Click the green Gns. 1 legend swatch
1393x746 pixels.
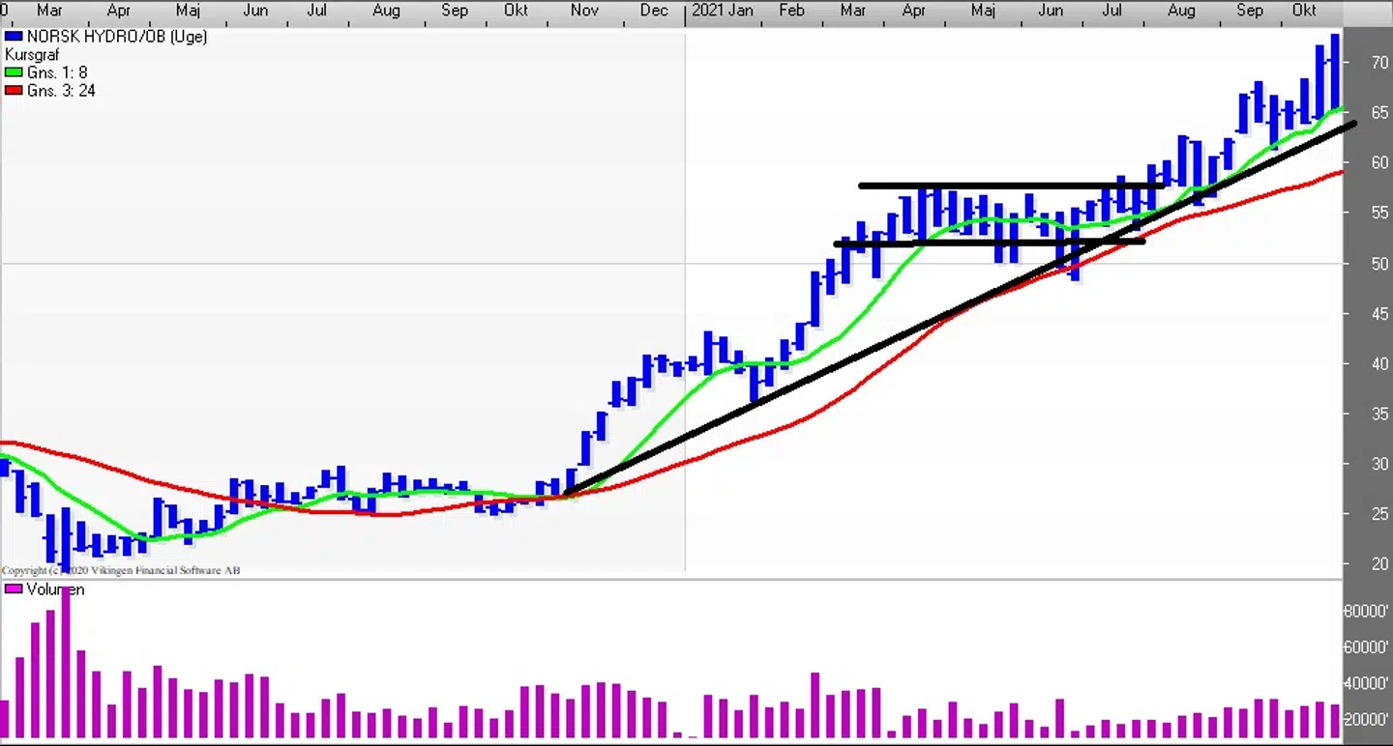[14, 72]
